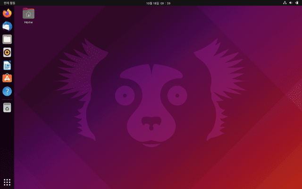Launch Firefox from the dock
302x189 pixels.
click(7, 13)
